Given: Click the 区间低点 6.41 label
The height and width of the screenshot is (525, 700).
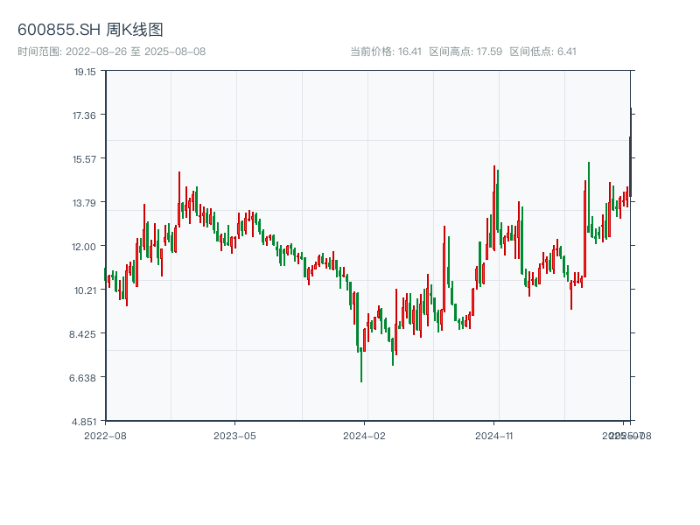Looking at the screenshot, I should pyautogui.click(x=542, y=52).
